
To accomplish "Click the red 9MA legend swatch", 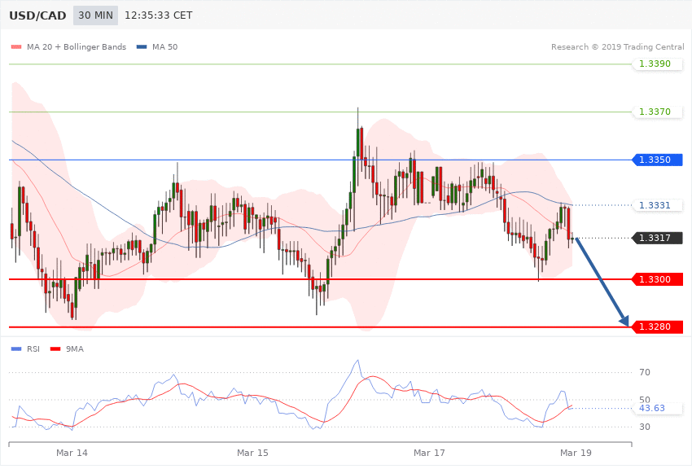I will pos(55,349).
